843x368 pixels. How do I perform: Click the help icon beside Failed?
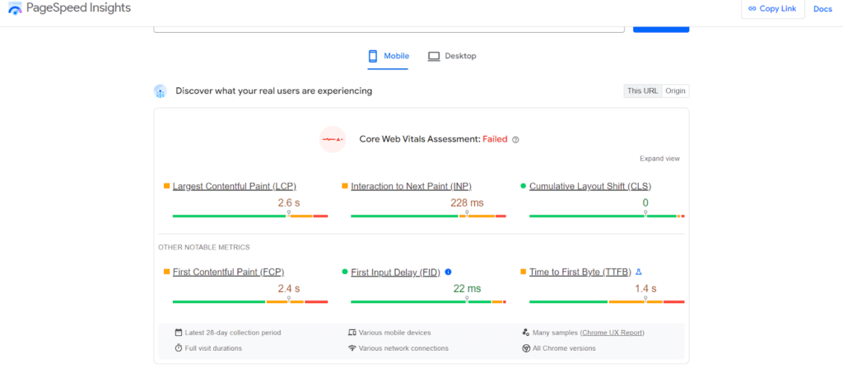point(515,139)
